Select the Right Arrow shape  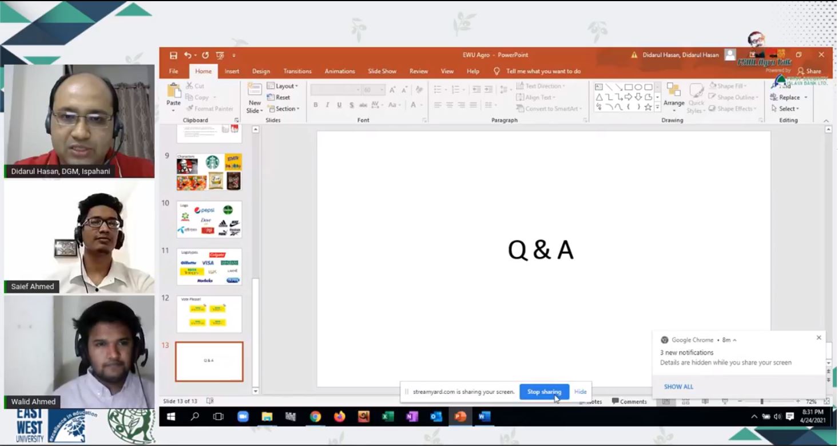(x=629, y=97)
